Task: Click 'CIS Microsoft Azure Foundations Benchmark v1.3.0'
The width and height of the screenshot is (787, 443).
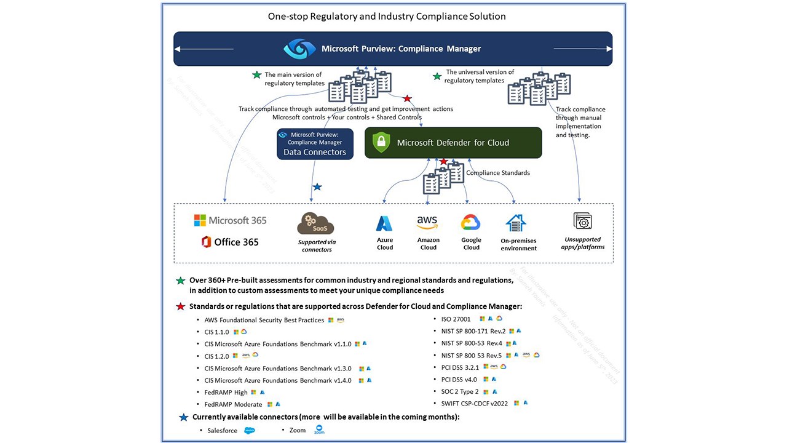Action: [278, 369]
